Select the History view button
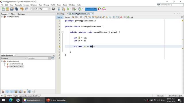The height and width of the screenshot is (103, 184). [x=67, y=17]
